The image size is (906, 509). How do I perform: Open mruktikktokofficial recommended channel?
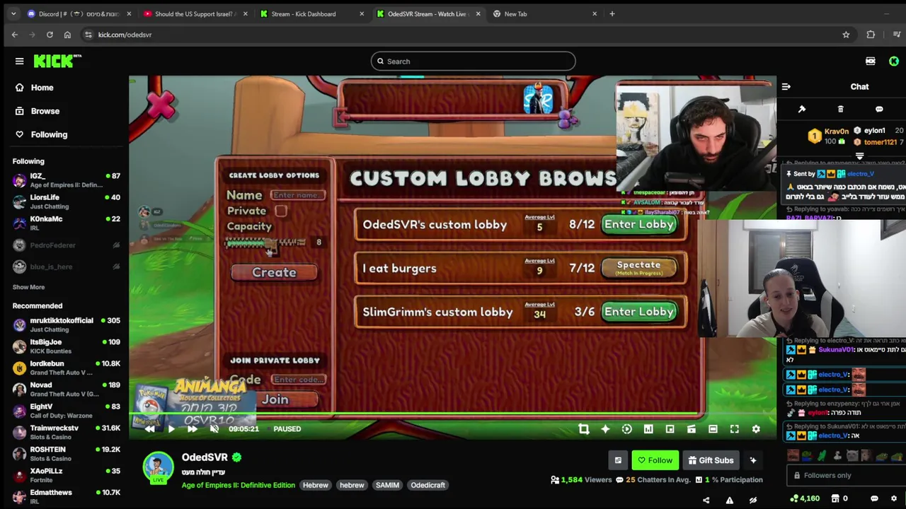click(x=67, y=324)
